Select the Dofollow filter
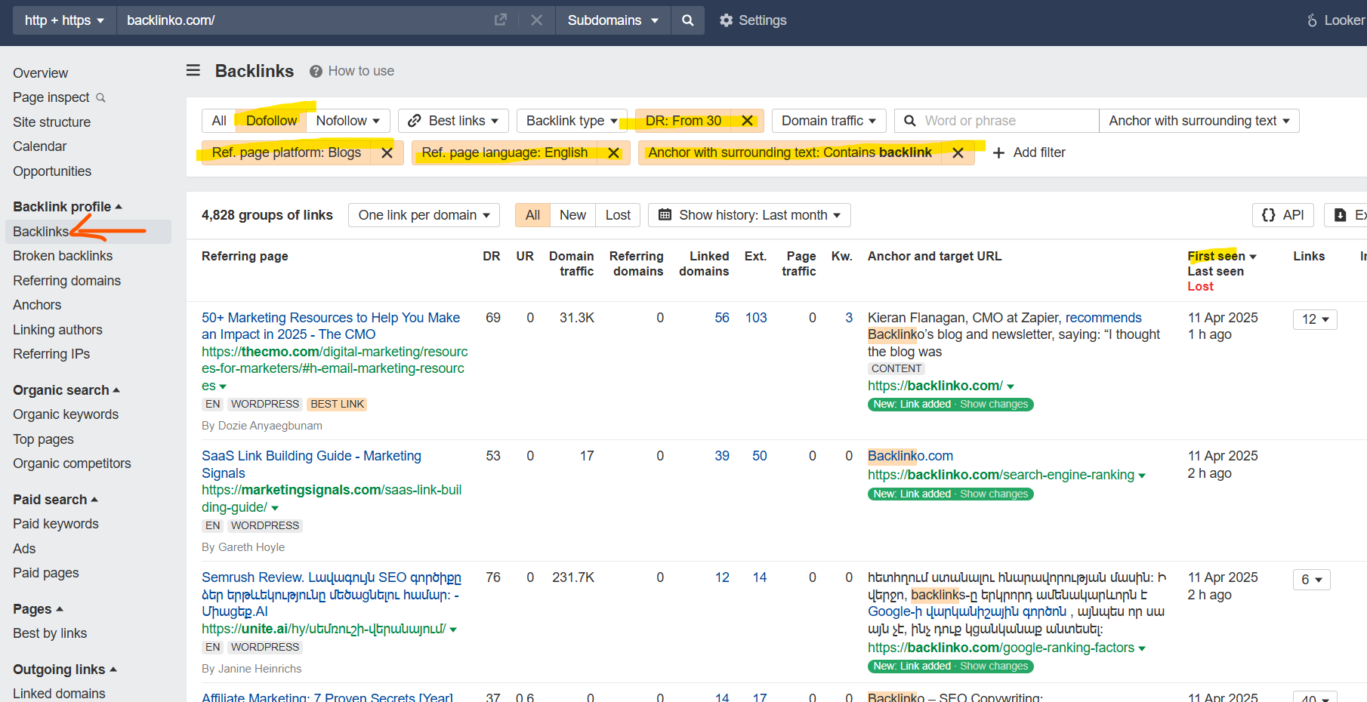Viewport: 1367px width, 702px height. tap(271, 121)
